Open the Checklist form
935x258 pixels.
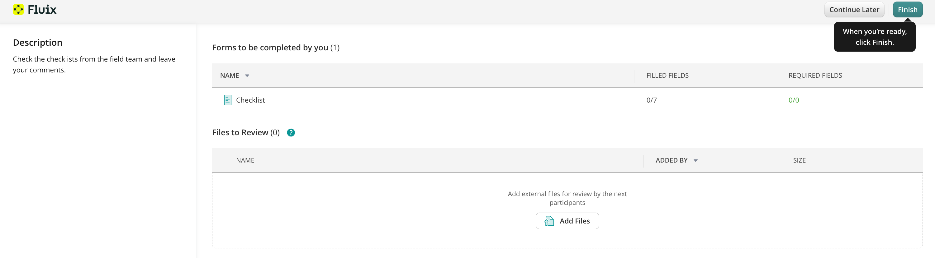point(250,100)
